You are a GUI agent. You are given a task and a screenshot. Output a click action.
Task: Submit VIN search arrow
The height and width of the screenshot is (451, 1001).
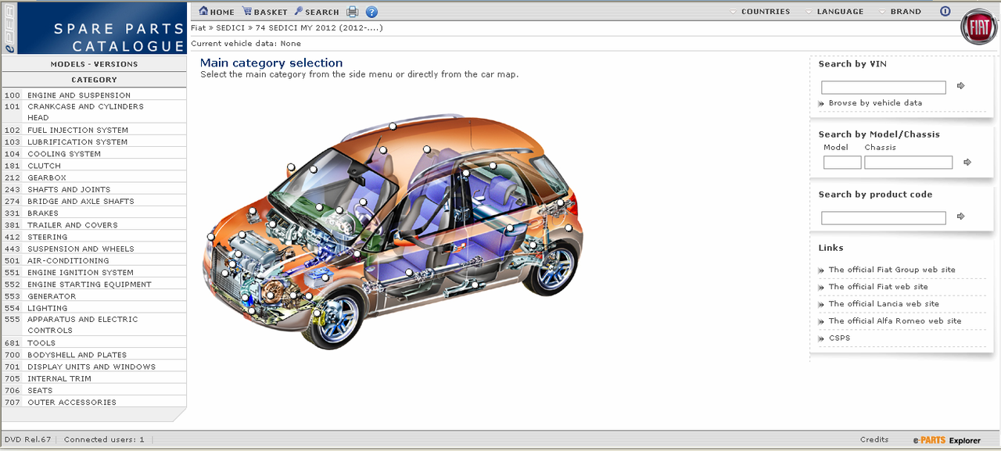[961, 86]
